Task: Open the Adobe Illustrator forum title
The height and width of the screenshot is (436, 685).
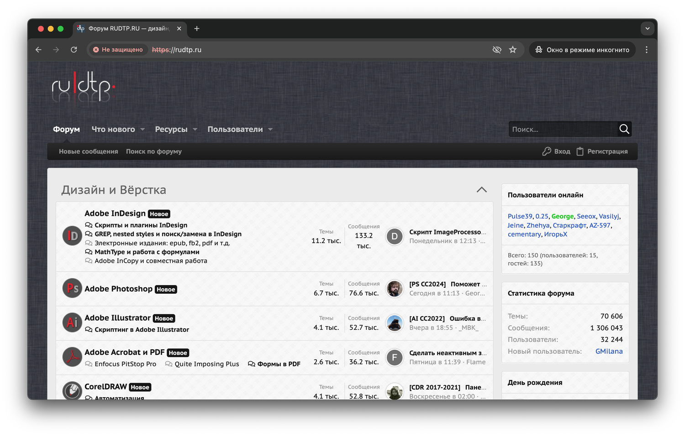Action: click(117, 318)
